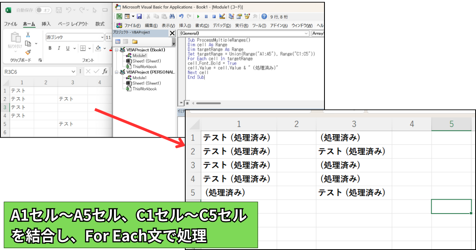476x250 pixels.
Task: Select Sheet1 (Sheet1) under VBAProject (Book1)
Action: pos(146,61)
